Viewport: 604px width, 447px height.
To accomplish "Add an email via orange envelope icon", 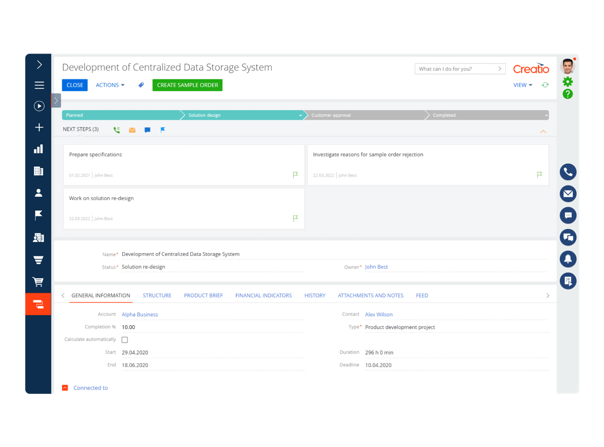I will point(132,130).
